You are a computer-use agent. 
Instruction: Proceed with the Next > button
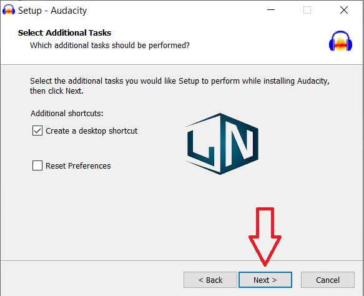[265, 280]
